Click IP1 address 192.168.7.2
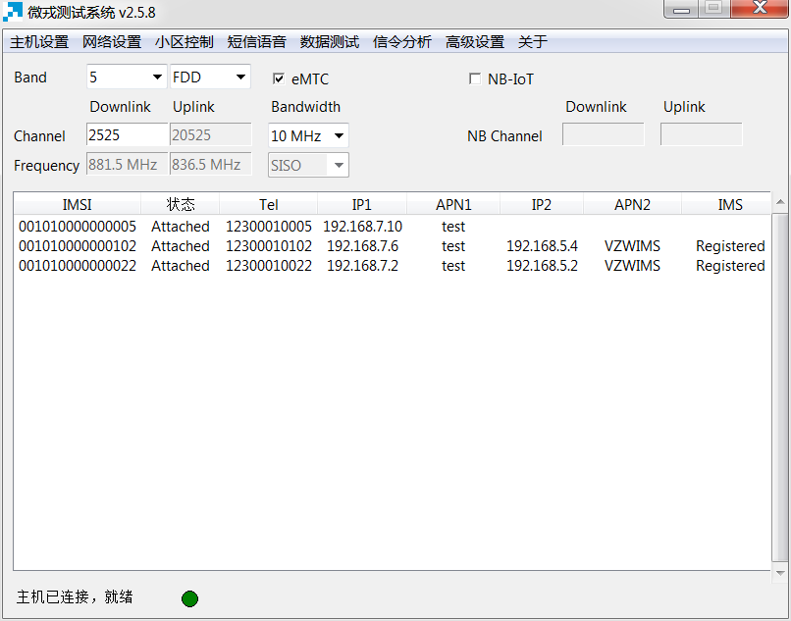Image resolution: width=791 pixels, height=621 pixels. (363, 266)
